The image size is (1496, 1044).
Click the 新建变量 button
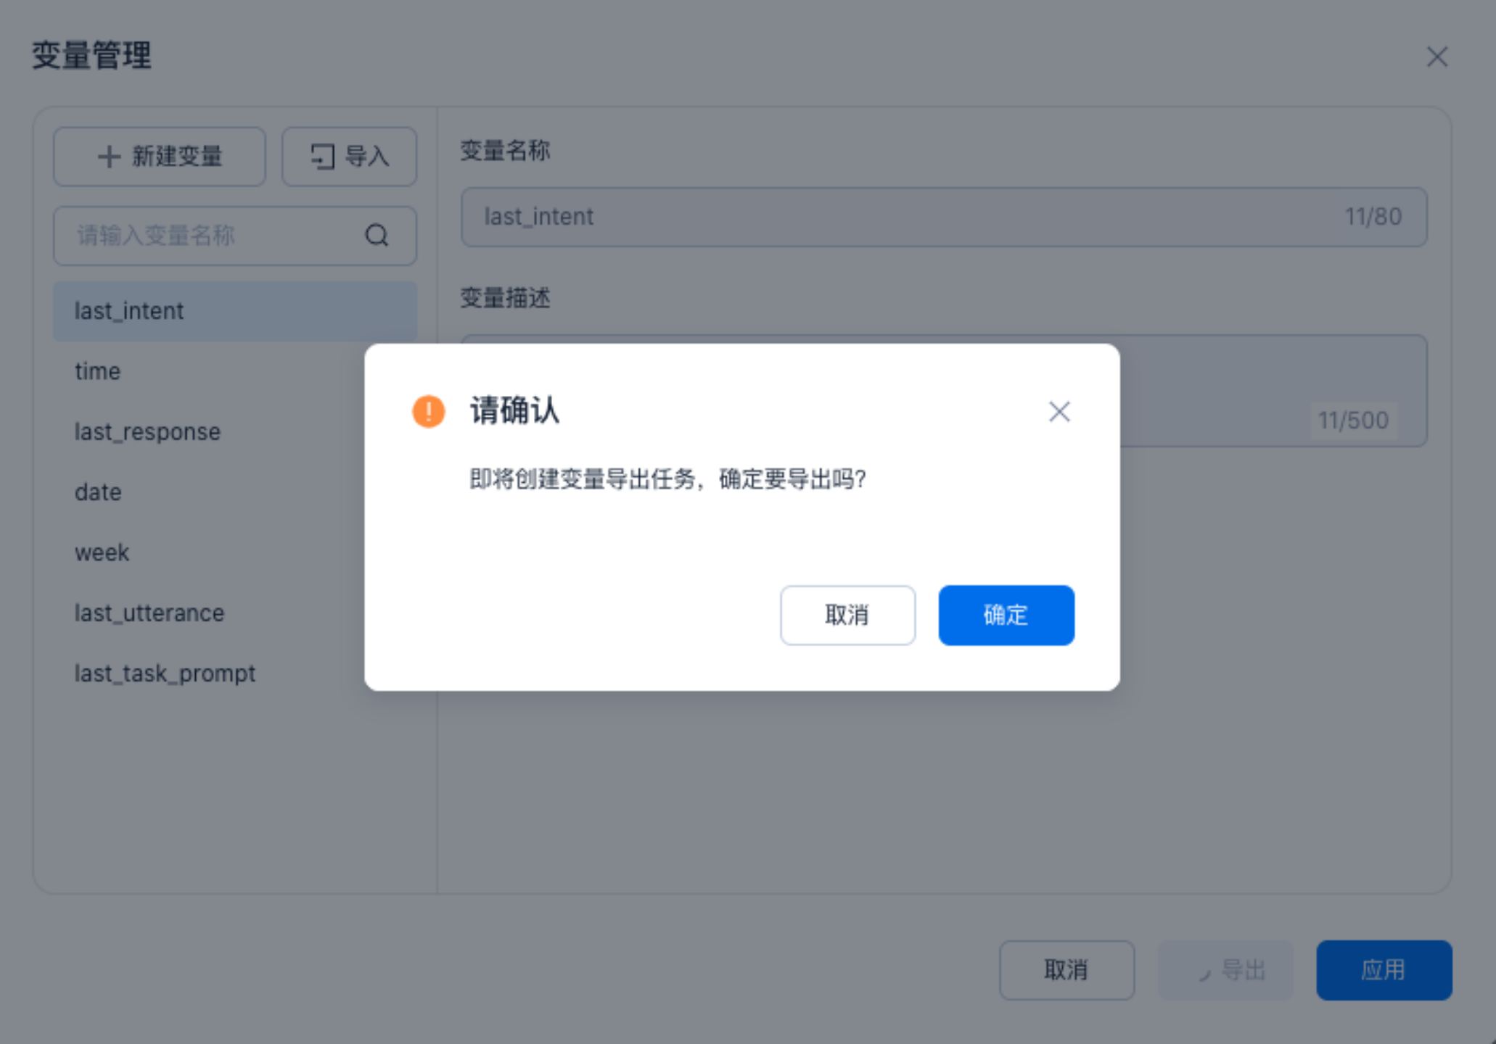click(160, 157)
